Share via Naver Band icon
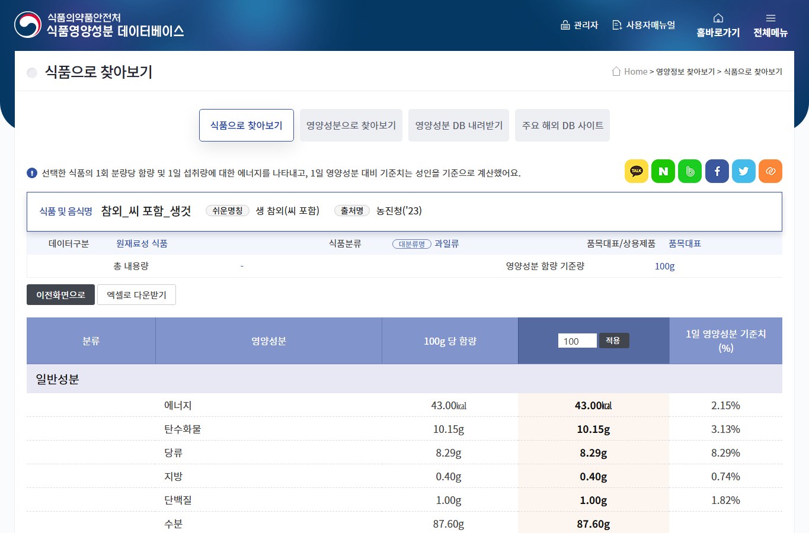The height and width of the screenshot is (533, 809). 690,171
